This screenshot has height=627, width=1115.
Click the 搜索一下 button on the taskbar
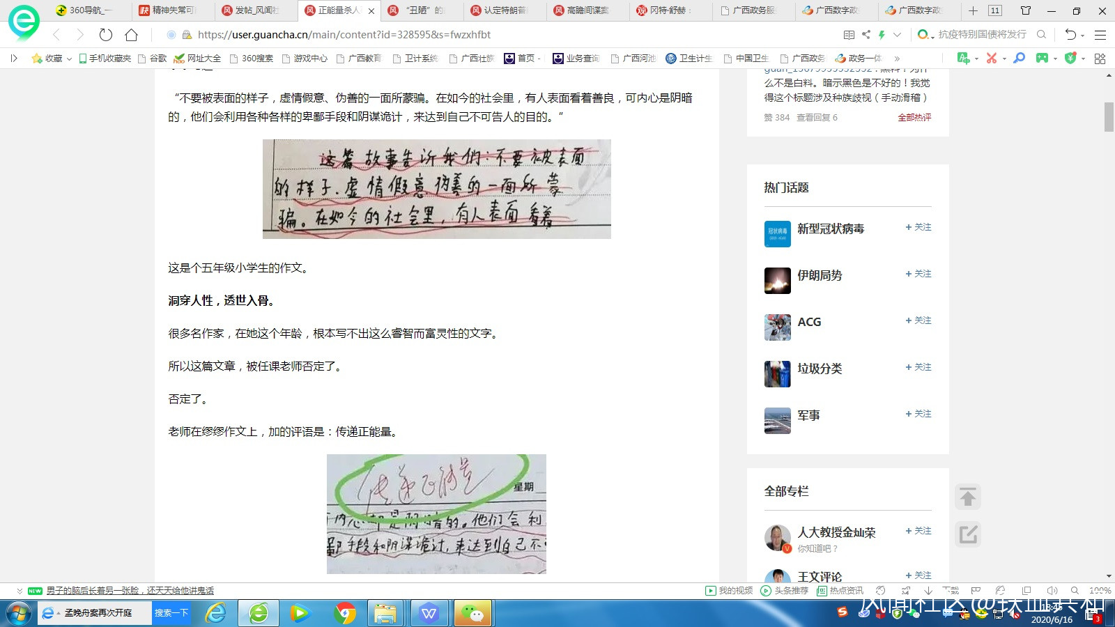pyautogui.click(x=171, y=613)
